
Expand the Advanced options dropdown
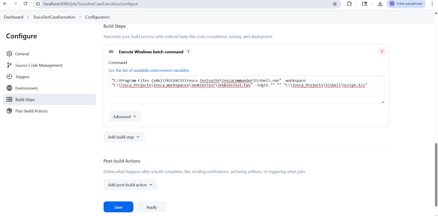click(x=125, y=117)
